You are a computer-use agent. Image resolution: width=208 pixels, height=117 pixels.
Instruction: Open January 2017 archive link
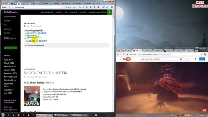9,70
